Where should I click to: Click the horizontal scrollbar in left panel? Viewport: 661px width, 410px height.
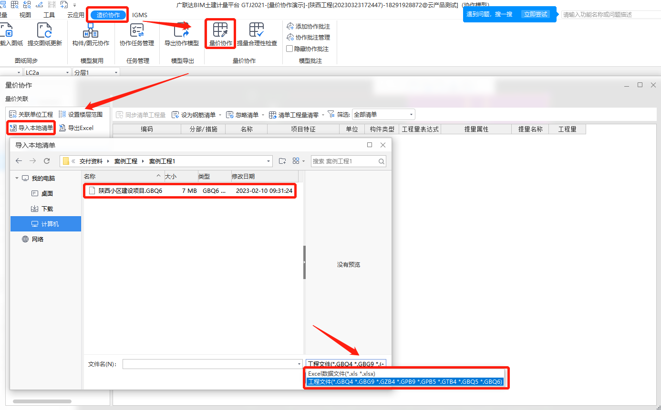click(42, 401)
